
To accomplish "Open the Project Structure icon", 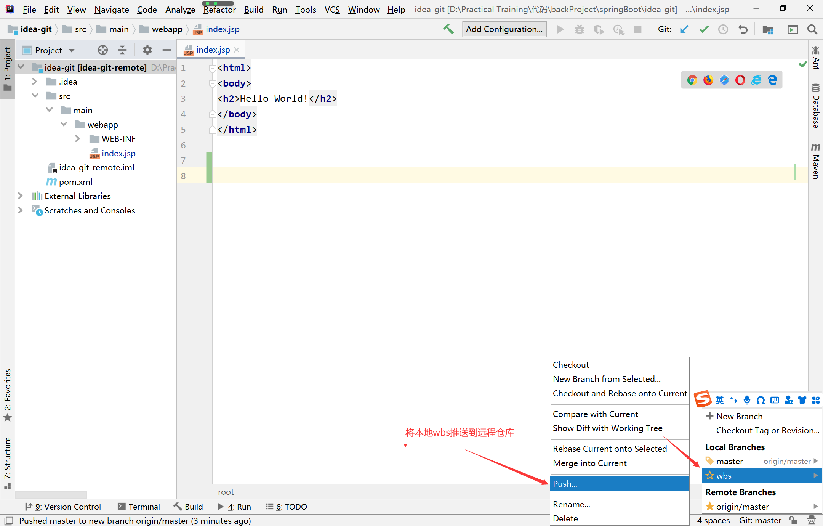I will 767,29.
